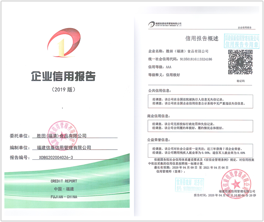The width and height of the screenshot is (264, 222).
Task: Click the 验证码 label under the QR code
Action: (x=241, y=81)
